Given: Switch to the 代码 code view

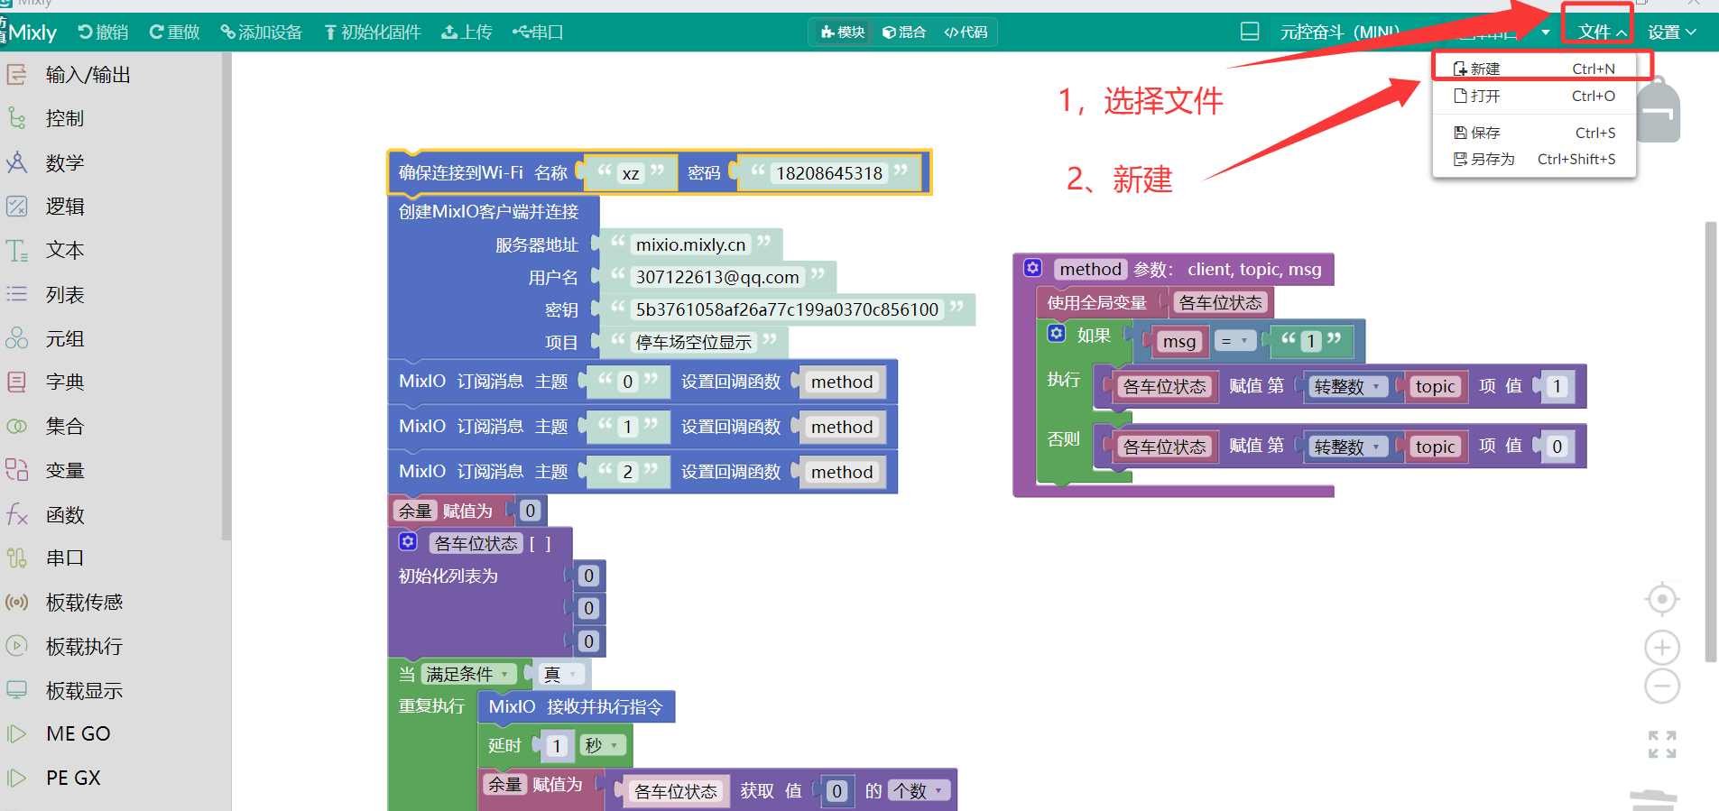Looking at the screenshot, I should (966, 32).
